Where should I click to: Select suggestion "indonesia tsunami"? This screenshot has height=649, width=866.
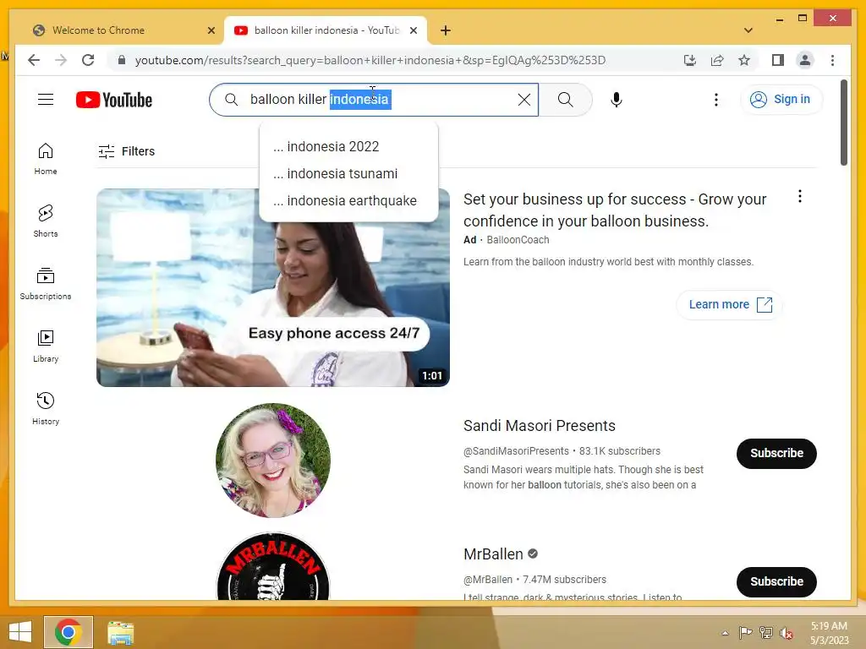(348, 173)
